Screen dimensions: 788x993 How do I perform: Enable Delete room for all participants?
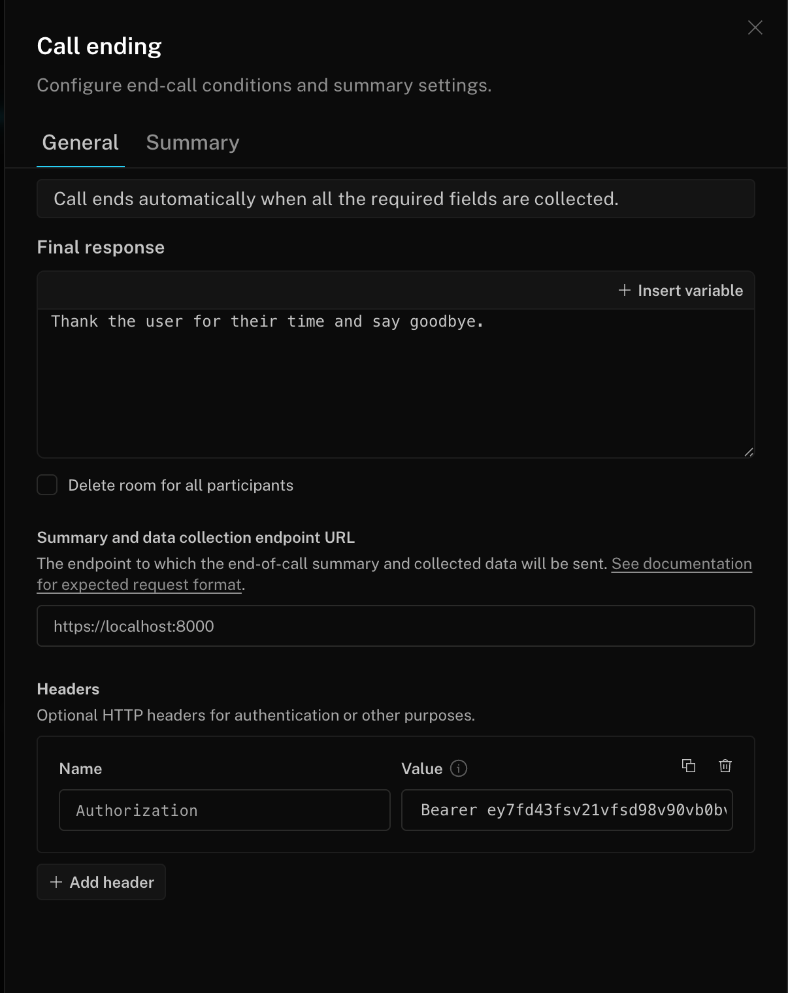[47, 485]
